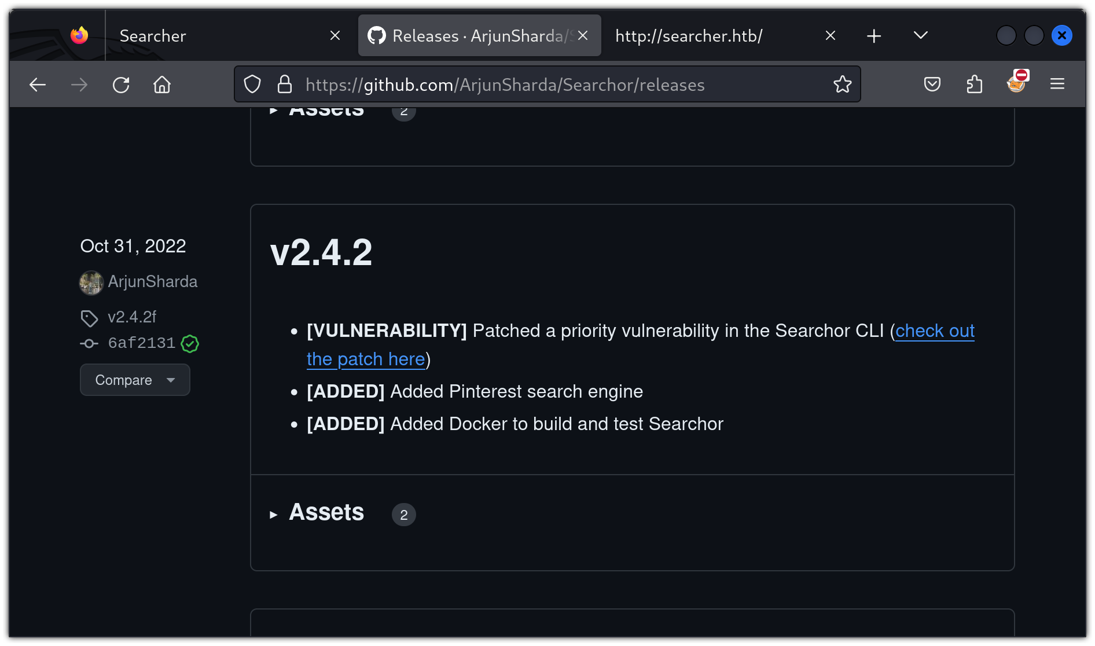Switch to the Searcher tab
Viewport: 1095px width, 646px height.
(x=220, y=36)
